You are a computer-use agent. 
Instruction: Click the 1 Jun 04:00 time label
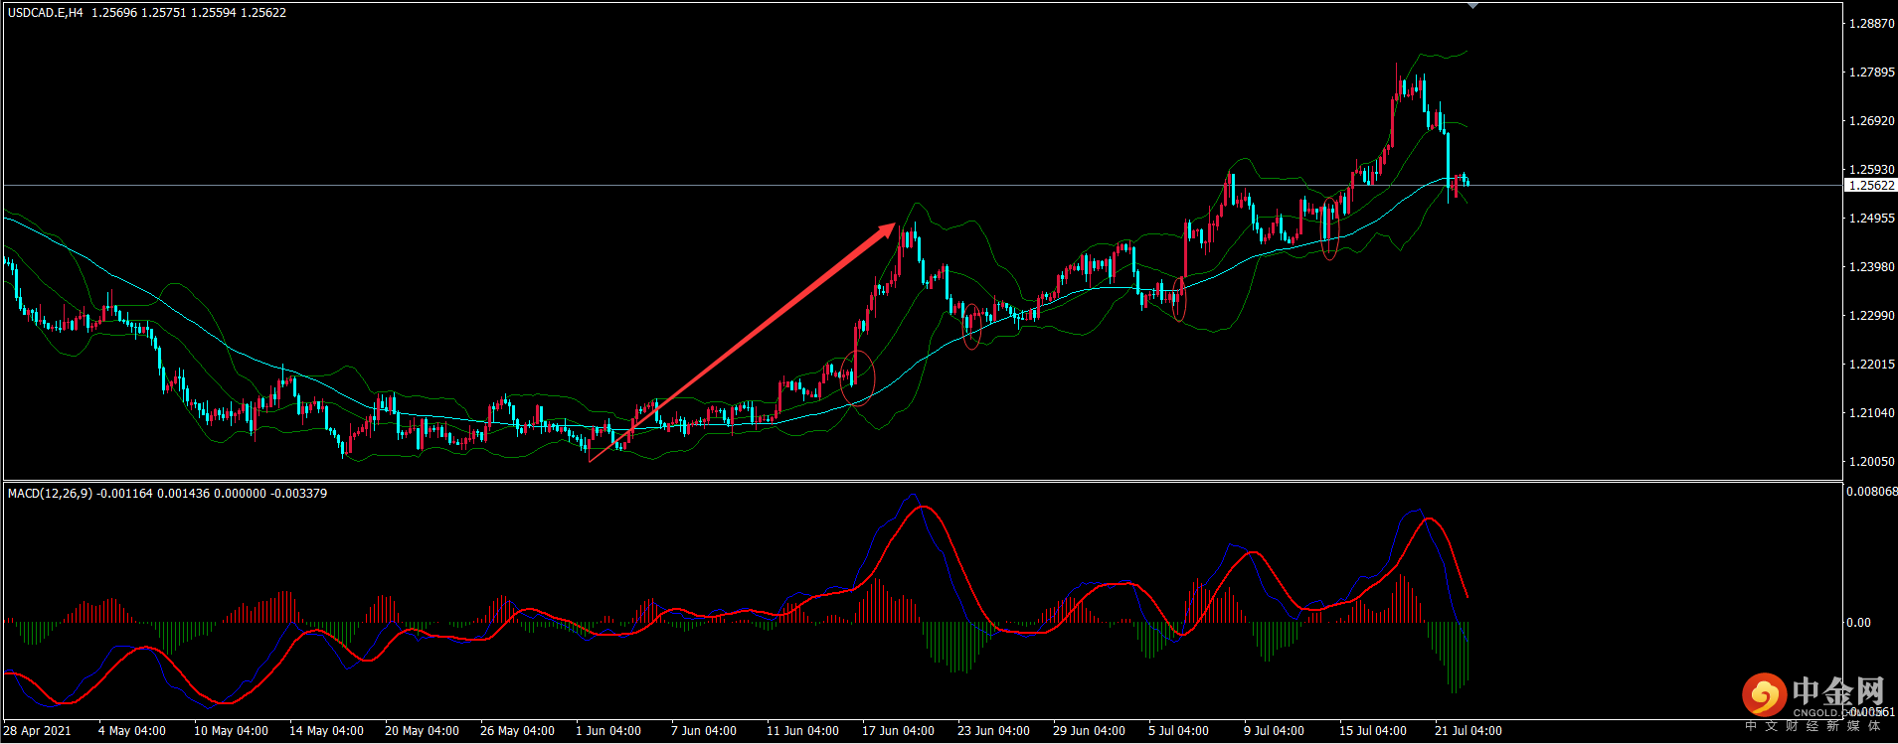pos(608,731)
